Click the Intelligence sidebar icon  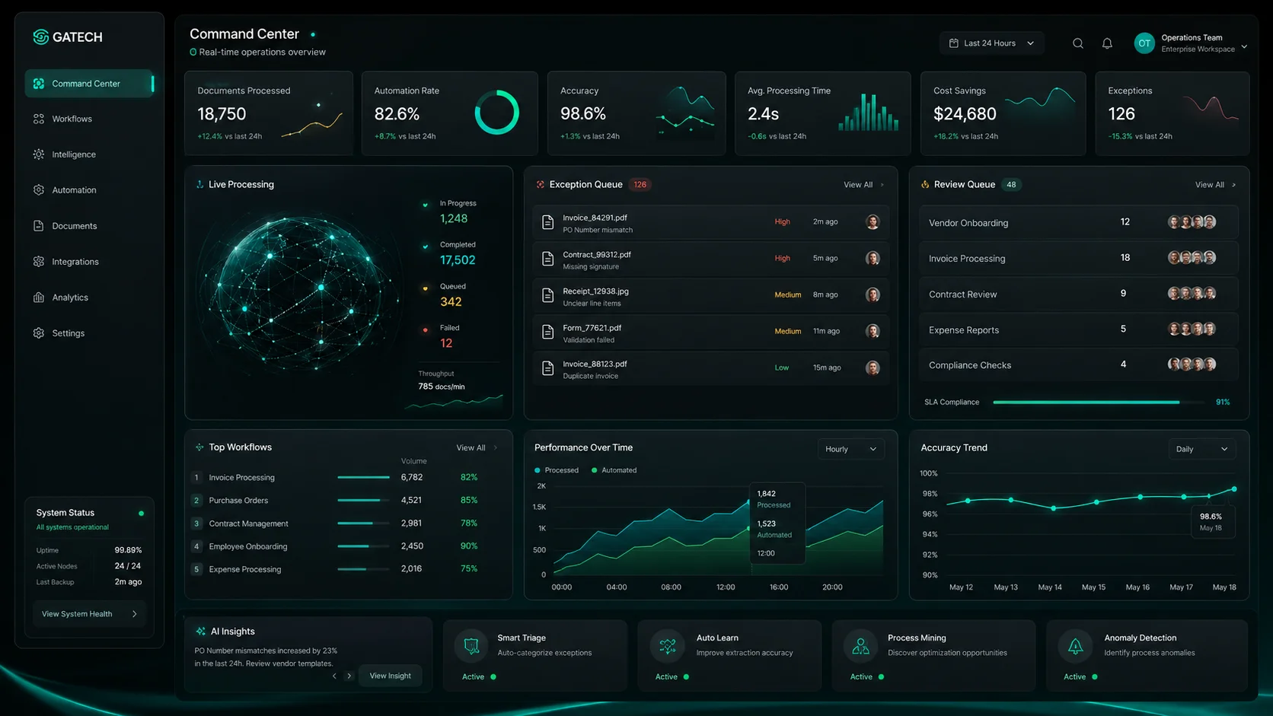[x=39, y=154]
